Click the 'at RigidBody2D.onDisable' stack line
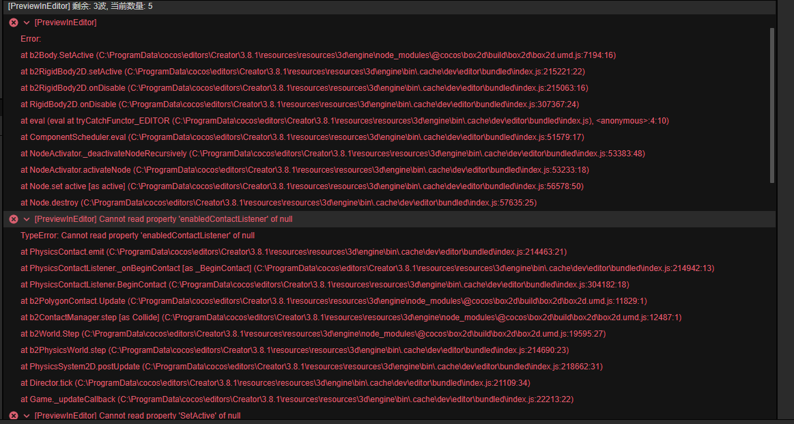 [300, 104]
